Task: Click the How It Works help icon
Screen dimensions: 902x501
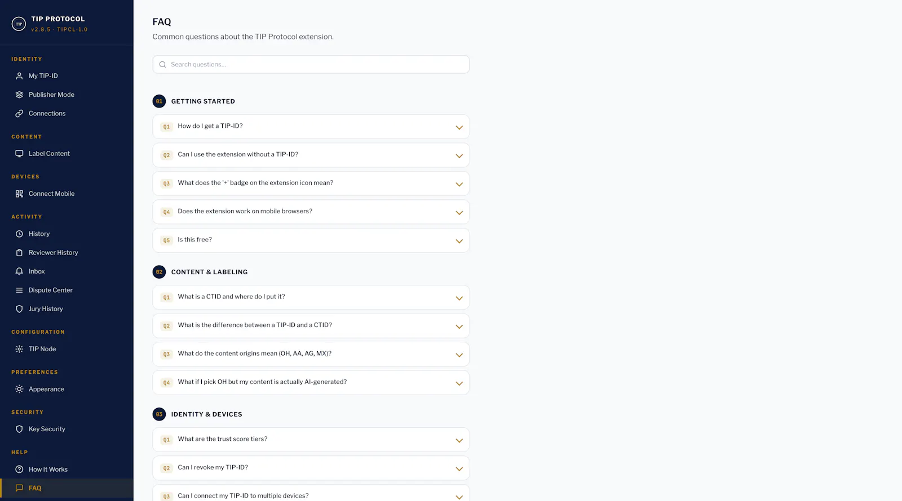Action: pos(19,469)
